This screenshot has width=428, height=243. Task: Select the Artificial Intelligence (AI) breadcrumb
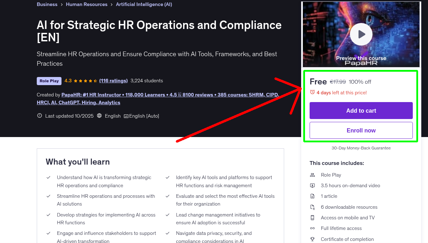[144, 4]
